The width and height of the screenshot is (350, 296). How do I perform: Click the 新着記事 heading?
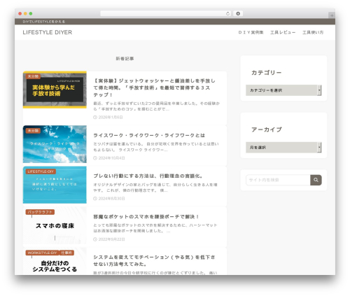125,59
